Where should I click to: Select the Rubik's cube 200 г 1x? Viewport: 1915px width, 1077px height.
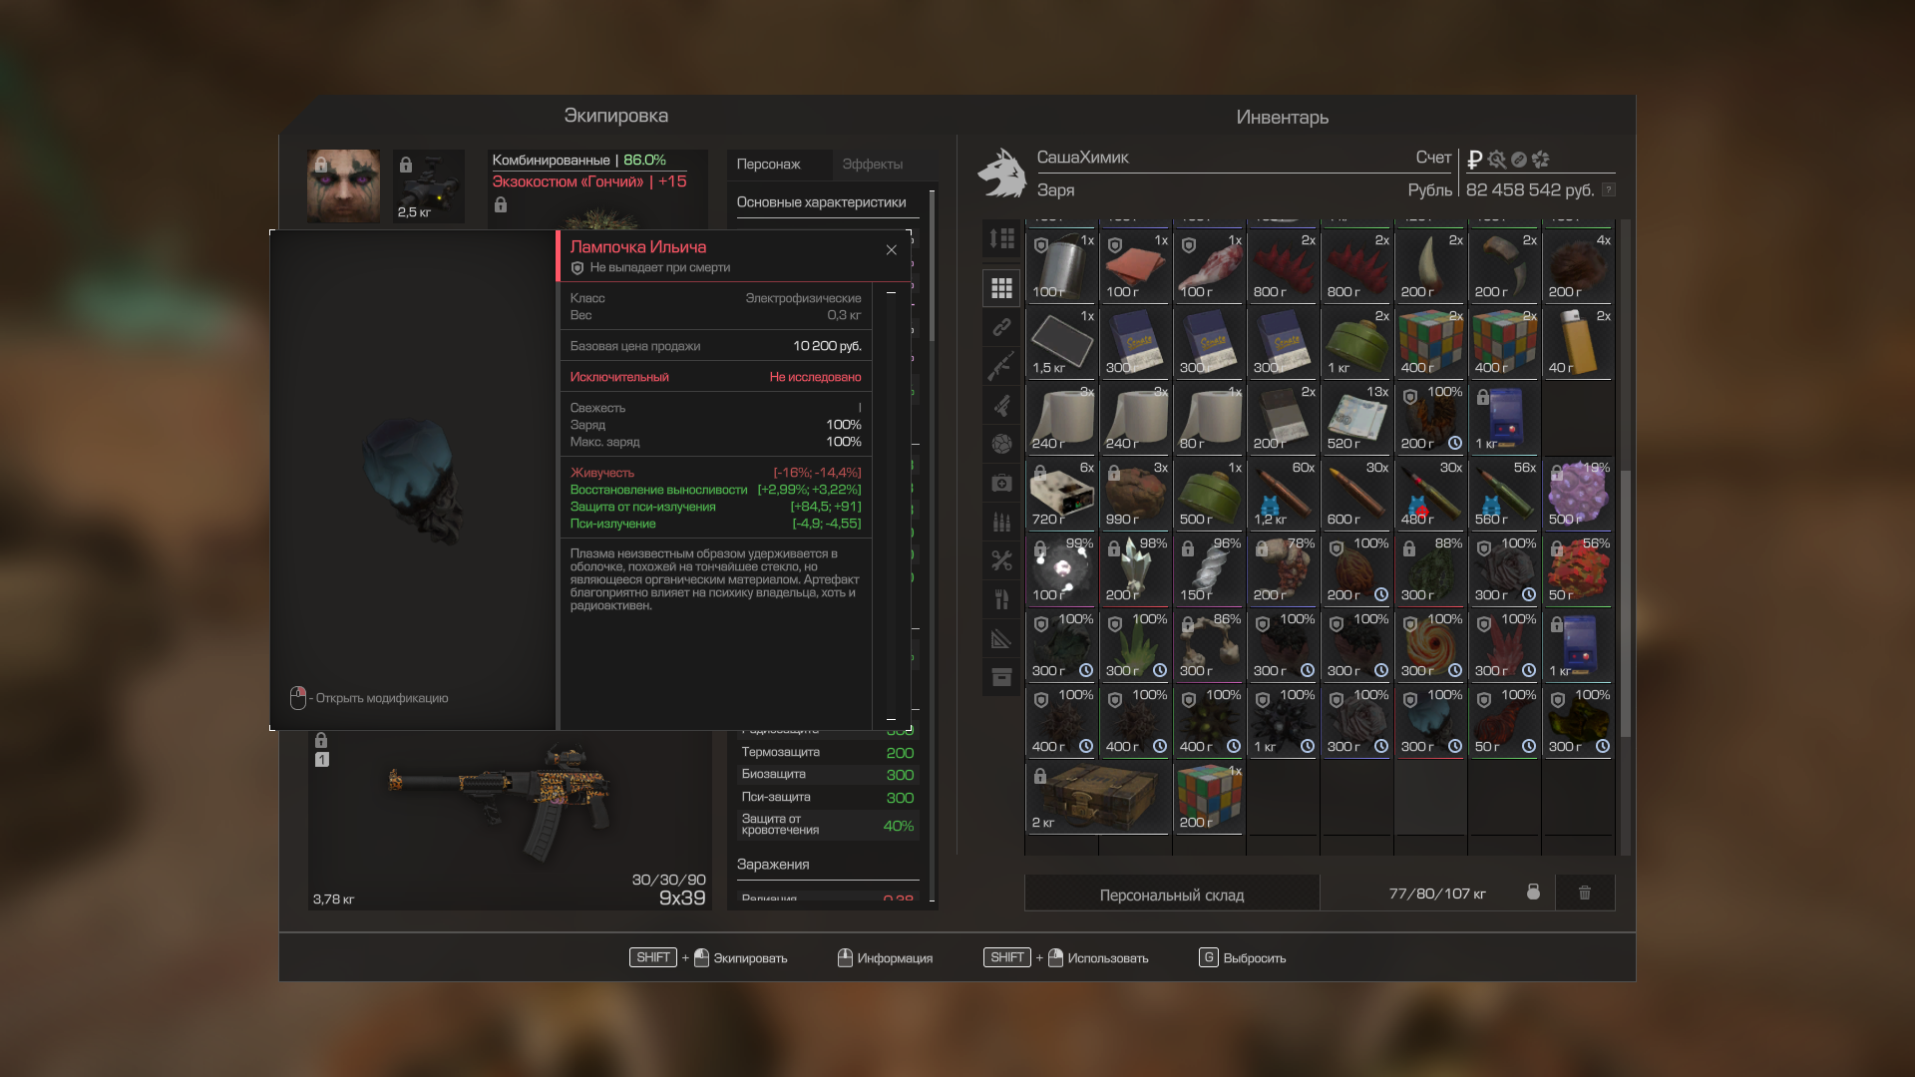click(1210, 797)
